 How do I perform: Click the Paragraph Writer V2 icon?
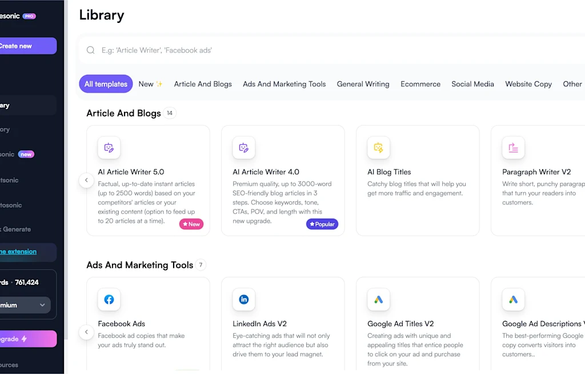(x=513, y=148)
